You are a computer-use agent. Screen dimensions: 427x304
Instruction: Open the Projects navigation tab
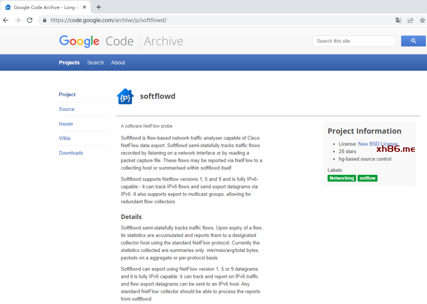pos(69,63)
